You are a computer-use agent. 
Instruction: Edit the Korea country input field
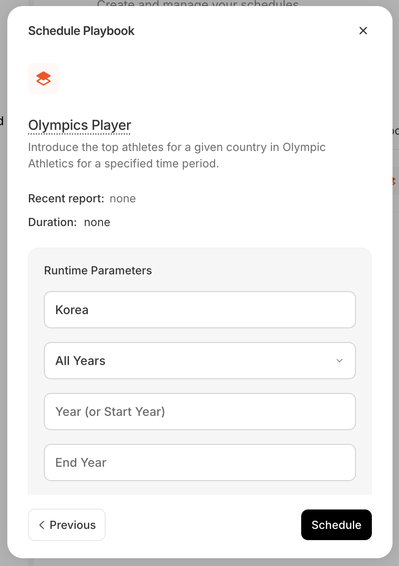tap(200, 310)
